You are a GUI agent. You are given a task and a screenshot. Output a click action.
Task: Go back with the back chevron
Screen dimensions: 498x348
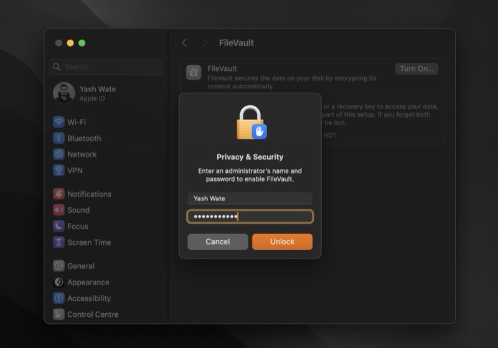pyautogui.click(x=184, y=43)
